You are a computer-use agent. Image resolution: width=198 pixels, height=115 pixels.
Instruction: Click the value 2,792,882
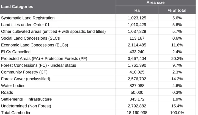pos(137,106)
